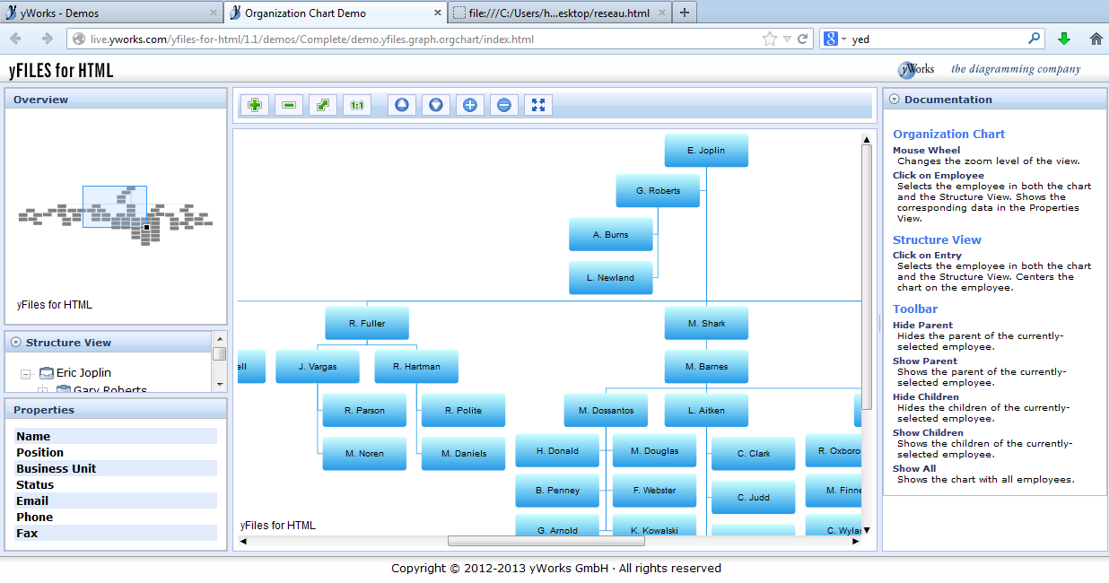1109x583 pixels.
Task: Collapse the Structure View panel
Action: point(16,343)
